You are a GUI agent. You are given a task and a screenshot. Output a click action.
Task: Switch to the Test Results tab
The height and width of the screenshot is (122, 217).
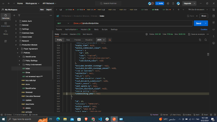87,34
